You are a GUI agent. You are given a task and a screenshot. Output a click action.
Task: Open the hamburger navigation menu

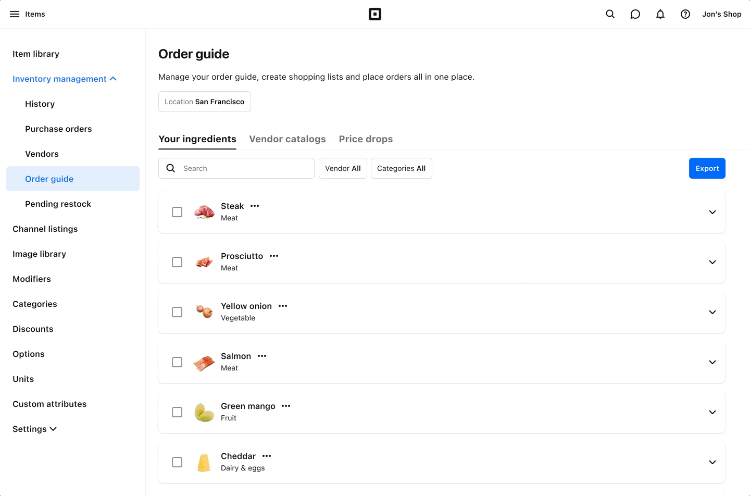14,14
